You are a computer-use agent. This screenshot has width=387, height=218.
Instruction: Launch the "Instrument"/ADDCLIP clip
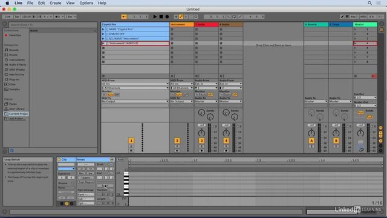103,43
